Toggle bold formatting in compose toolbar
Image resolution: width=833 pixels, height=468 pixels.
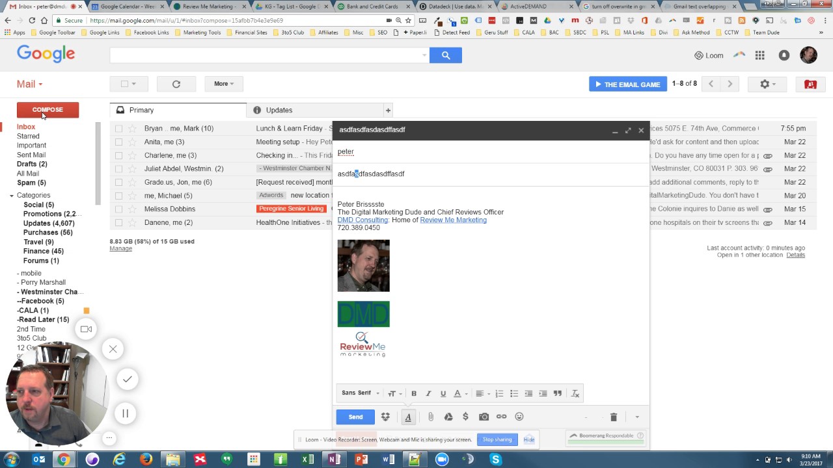click(x=414, y=393)
